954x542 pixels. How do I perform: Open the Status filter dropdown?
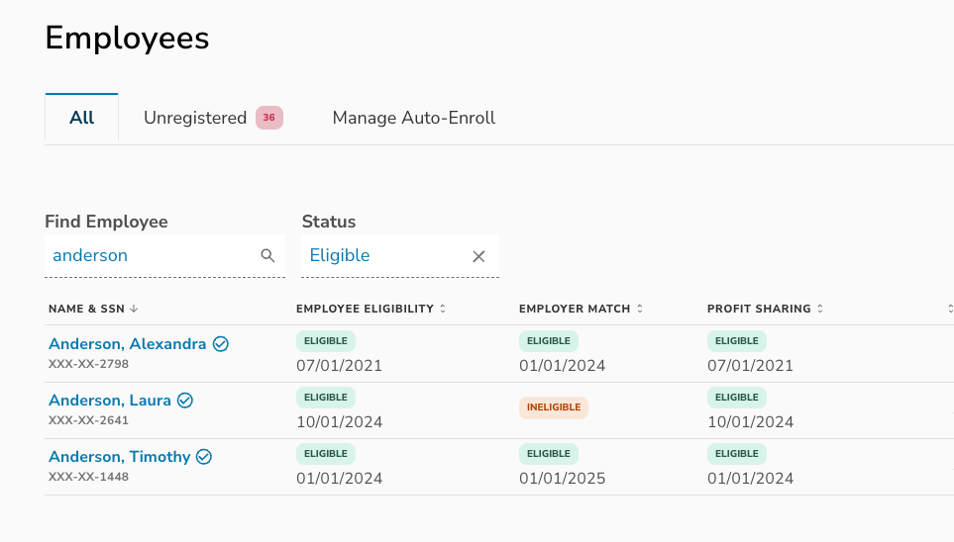click(386, 255)
